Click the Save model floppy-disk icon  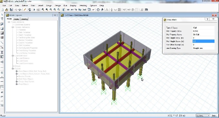pyautogui.click(x=11, y=10)
